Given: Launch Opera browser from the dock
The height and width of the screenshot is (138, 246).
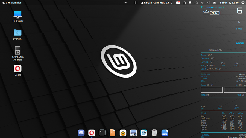Looking at the screenshot, I should coord(92,133).
